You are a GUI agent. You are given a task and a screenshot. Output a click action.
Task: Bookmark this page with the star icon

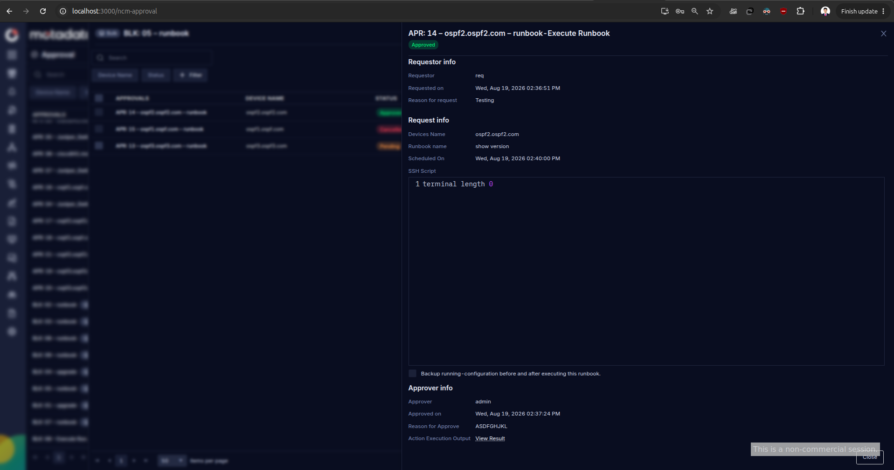click(710, 11)
